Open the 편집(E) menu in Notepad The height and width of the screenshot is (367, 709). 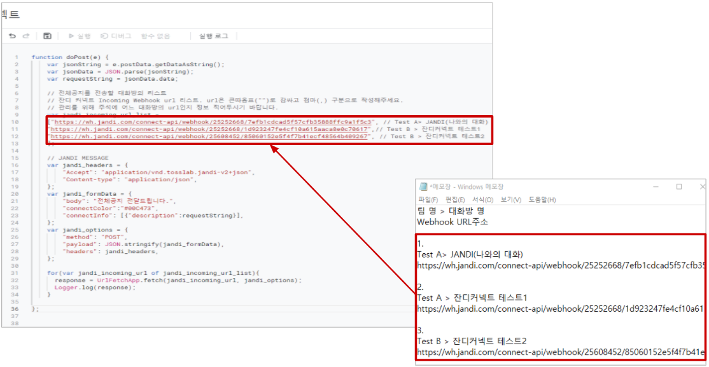456,200
